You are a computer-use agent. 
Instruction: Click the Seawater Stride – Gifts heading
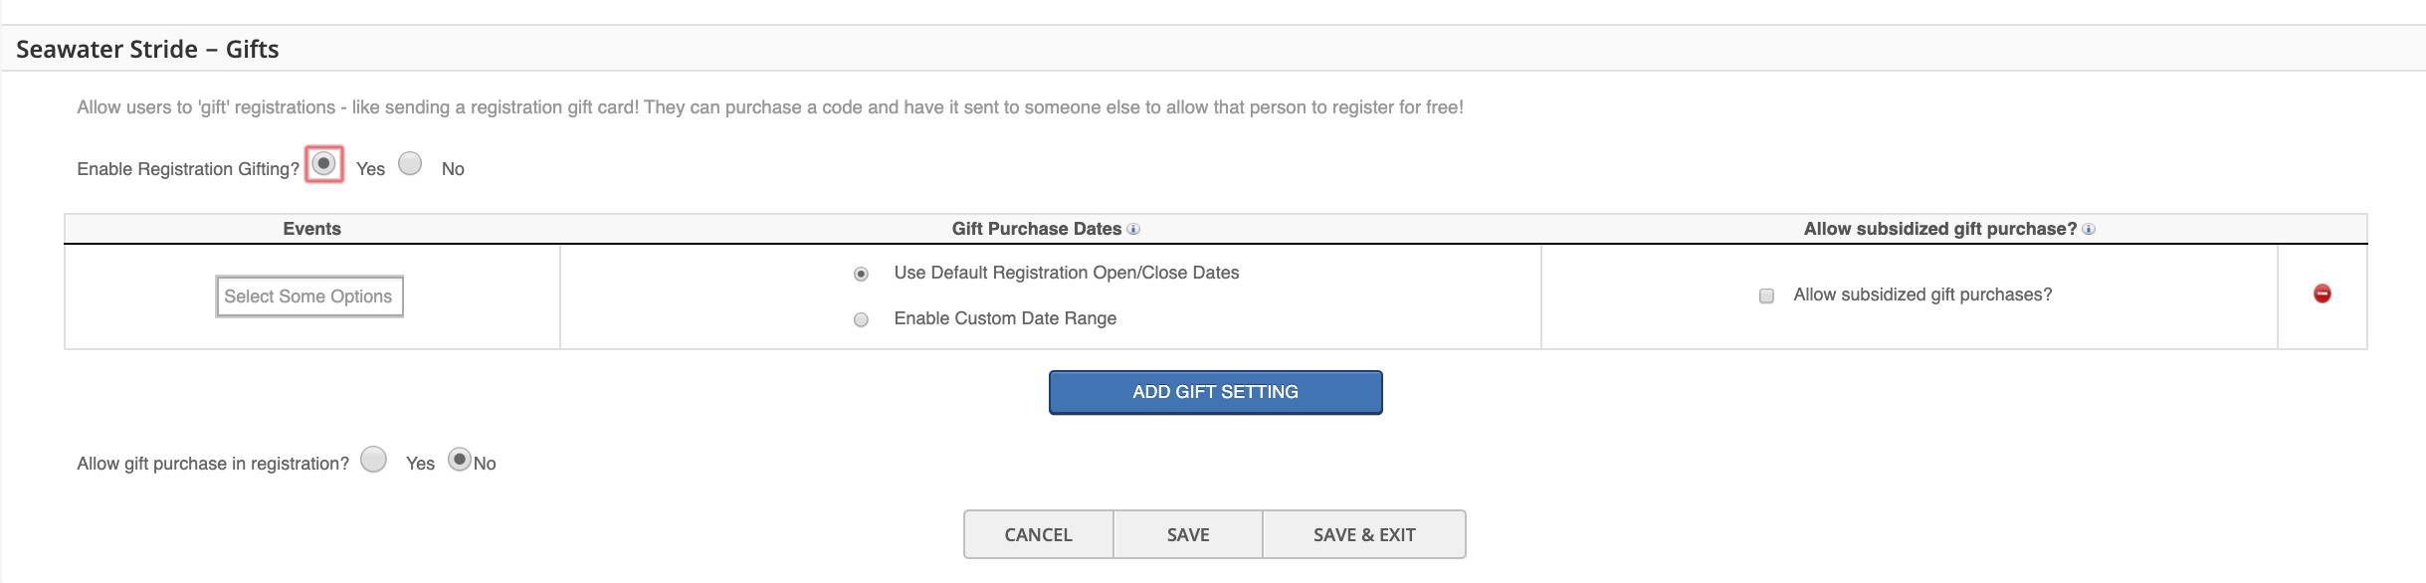tap(147, 49)
